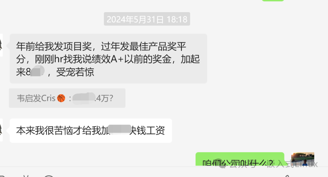Click the basketball emoji in the quoted reply

click(x=61, y=98)
